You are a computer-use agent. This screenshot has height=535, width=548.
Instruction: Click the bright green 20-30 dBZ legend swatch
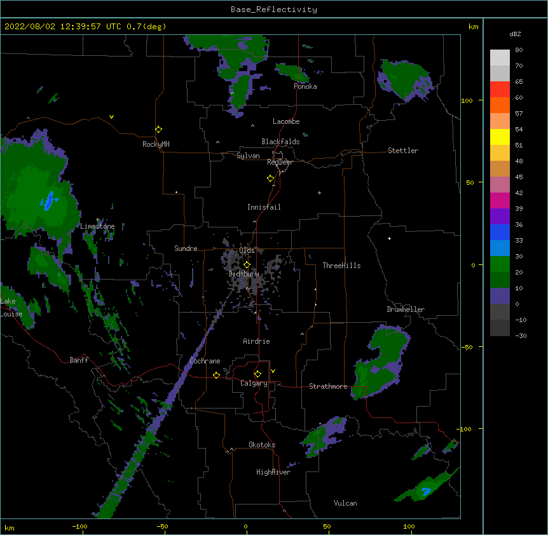(x=500, y=264)
